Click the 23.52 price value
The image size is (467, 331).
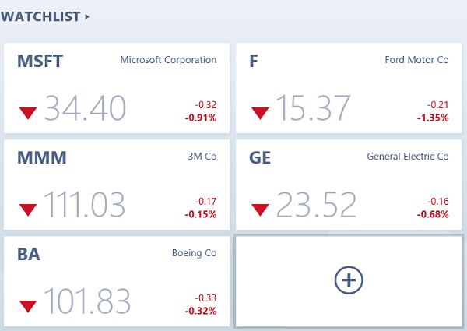click(316, 204)
